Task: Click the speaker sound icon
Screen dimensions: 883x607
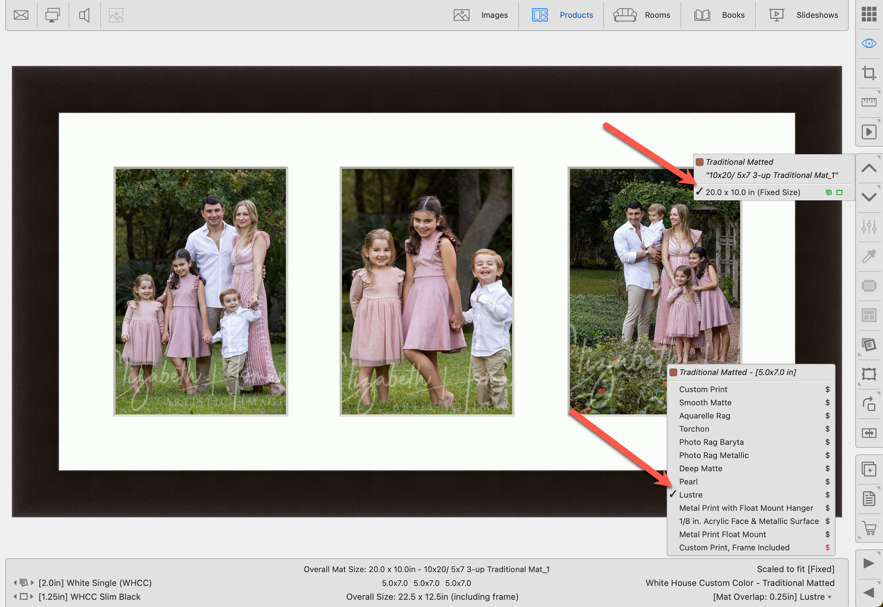Action: (x=84, y=15)
